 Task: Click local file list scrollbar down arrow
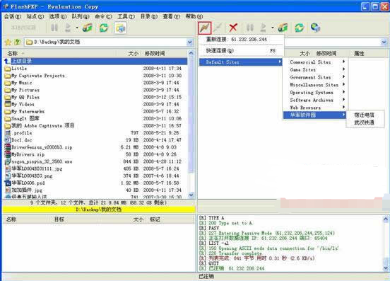tap(191, 195)
